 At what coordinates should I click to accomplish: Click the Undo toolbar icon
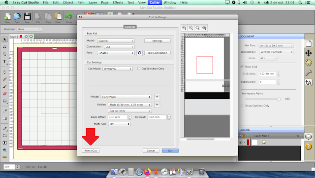[x=69, y=16]
